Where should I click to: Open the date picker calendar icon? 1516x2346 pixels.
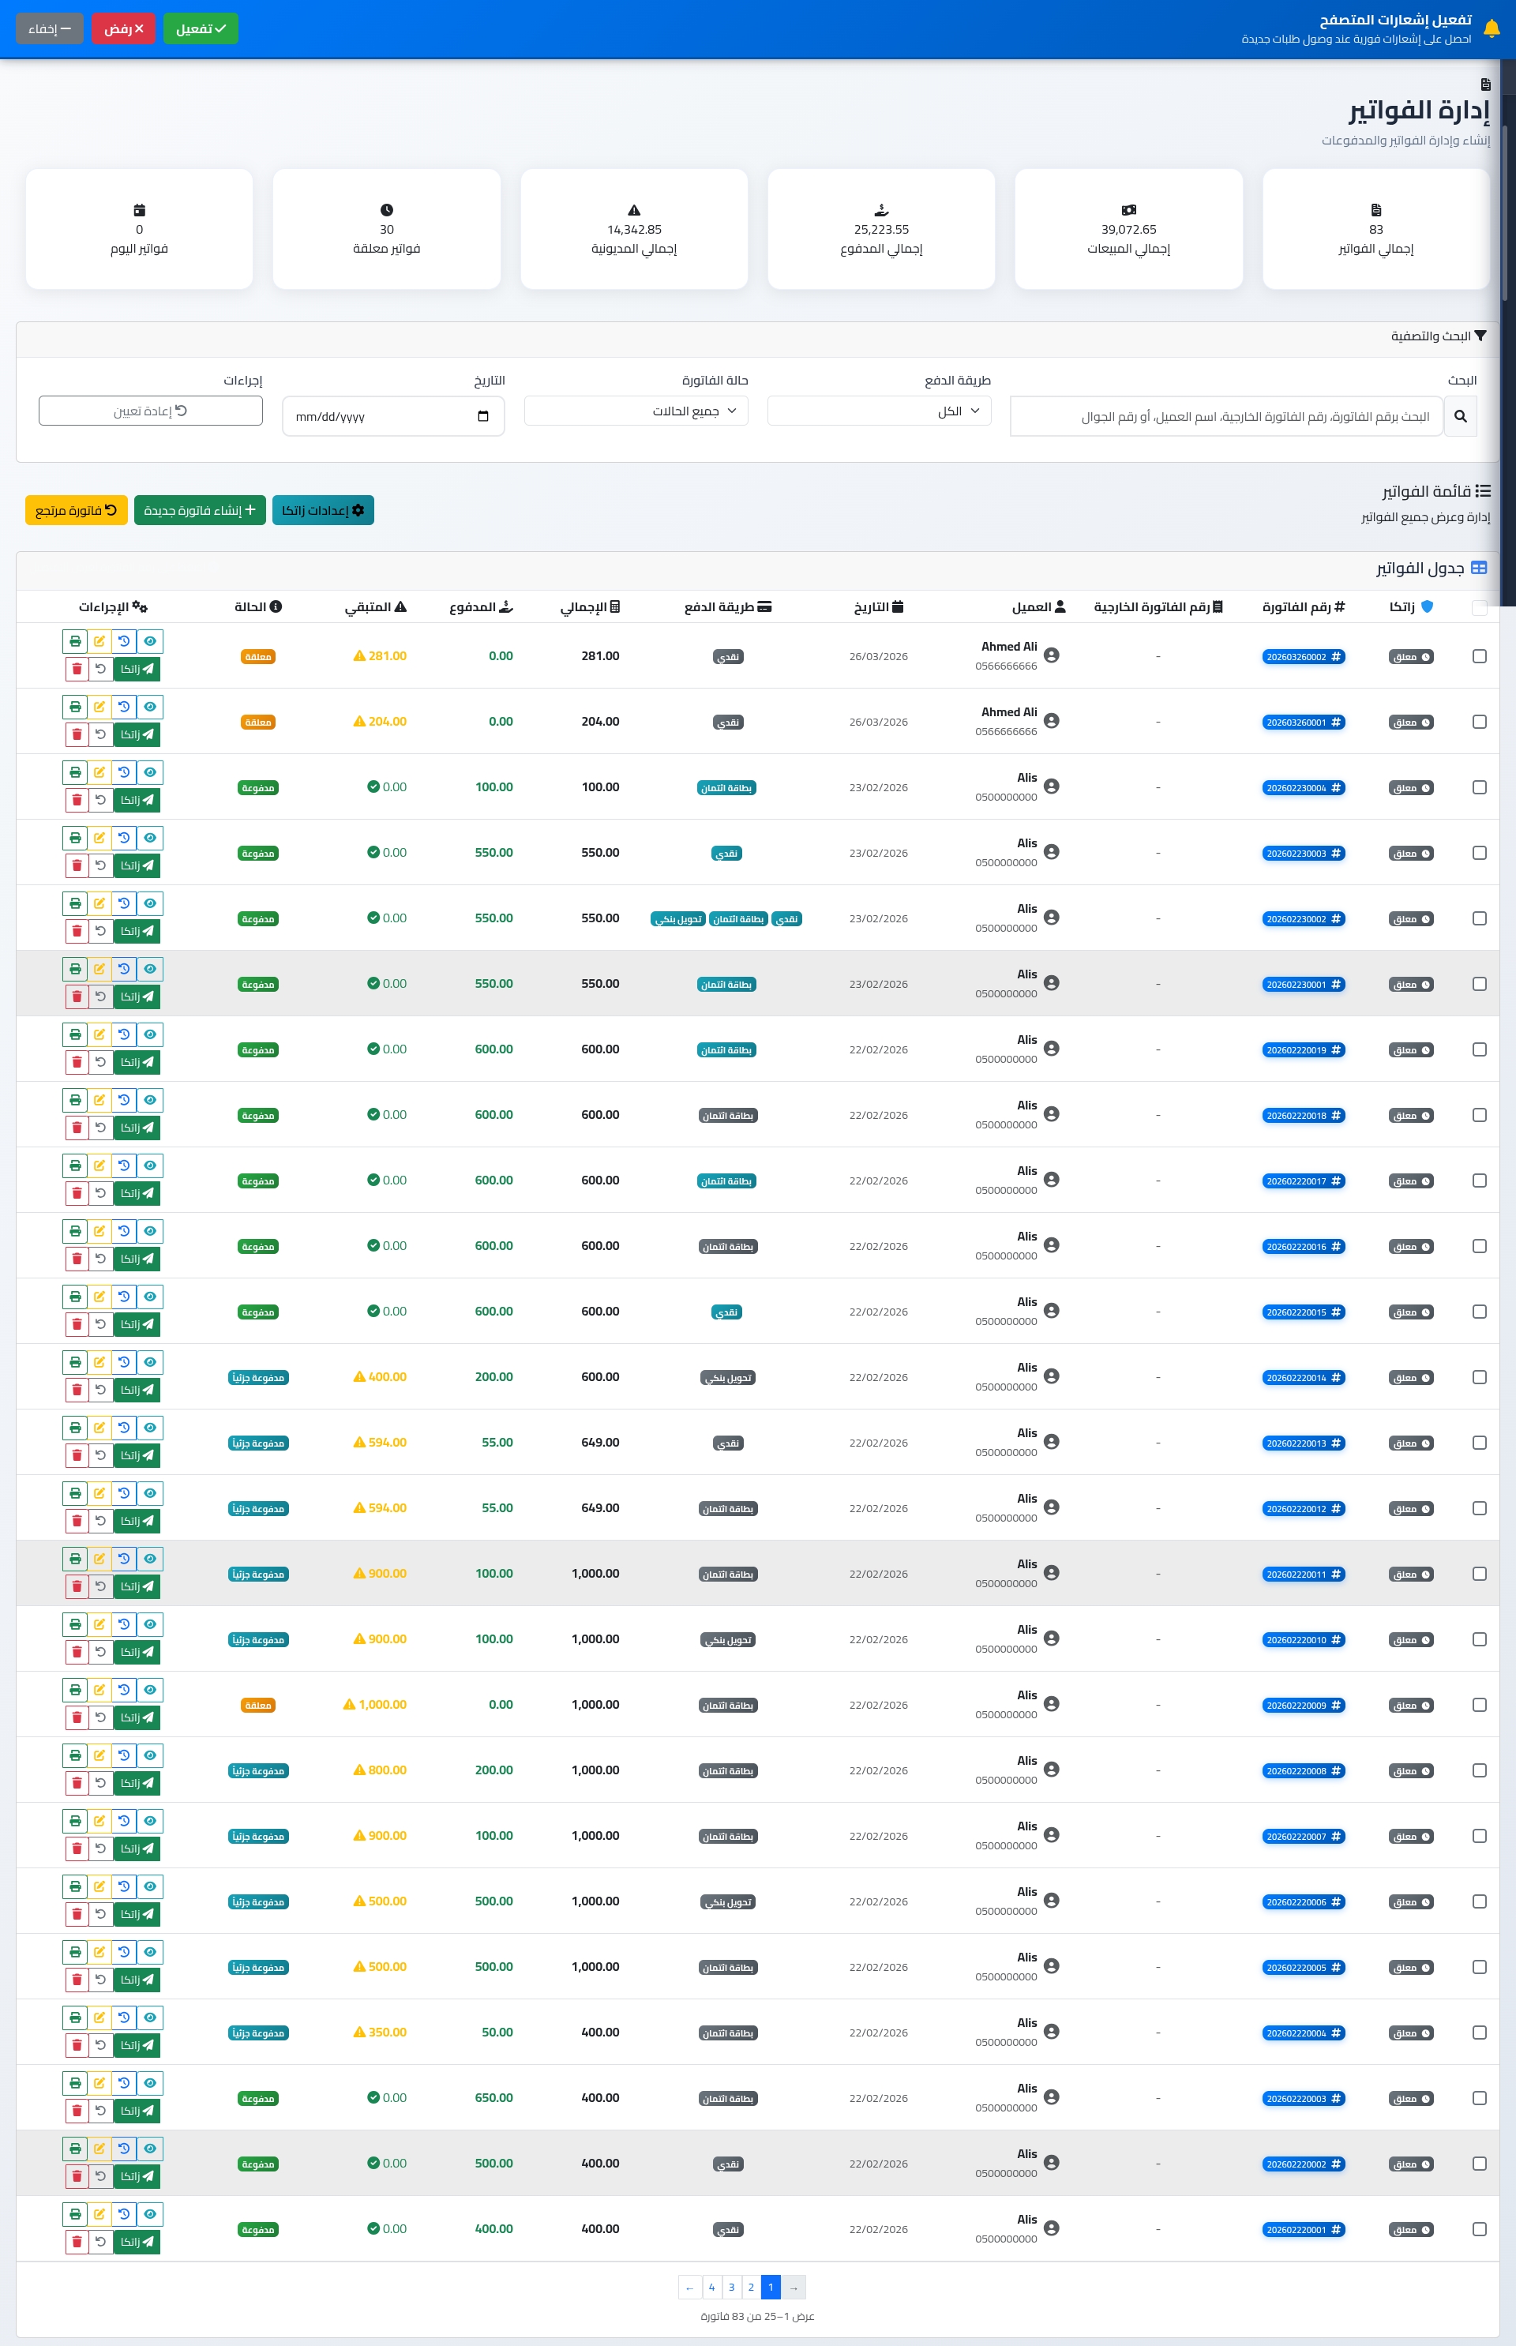[482, 416]
